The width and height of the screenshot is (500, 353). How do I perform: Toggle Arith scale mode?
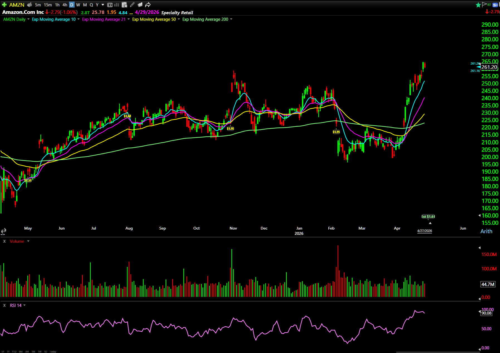pyautogui.click(x=486, y=231)
